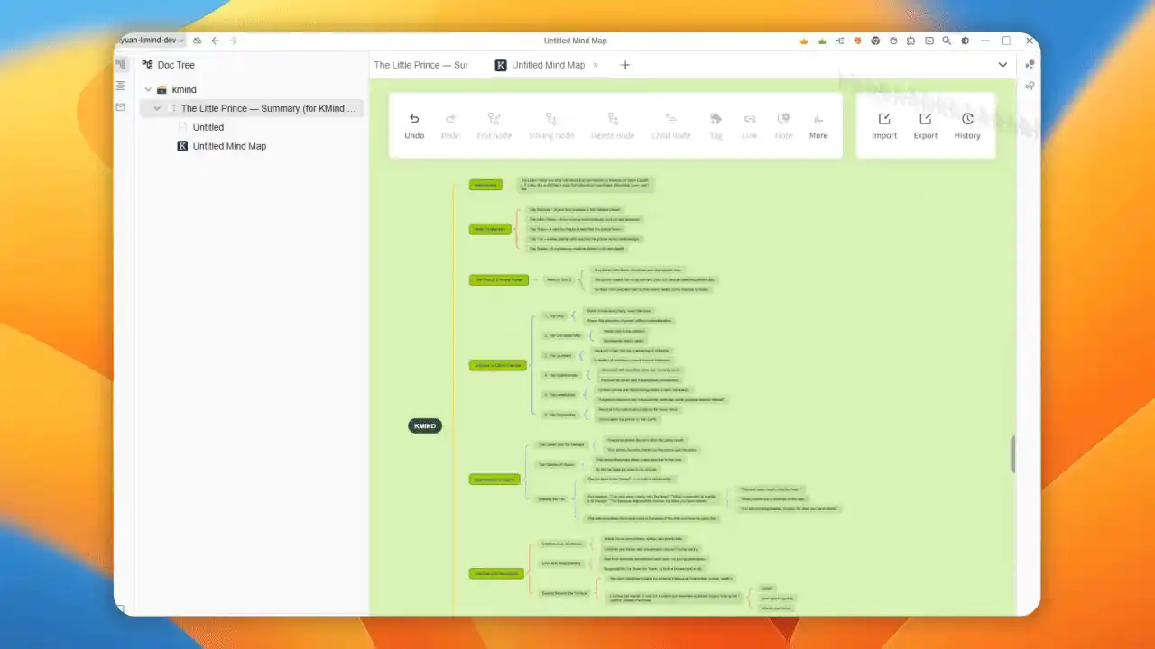Click the Delete node tool

(613, 125)
